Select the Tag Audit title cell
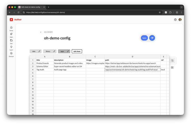The width and height of the screenshot is (191, 124). 45,70
